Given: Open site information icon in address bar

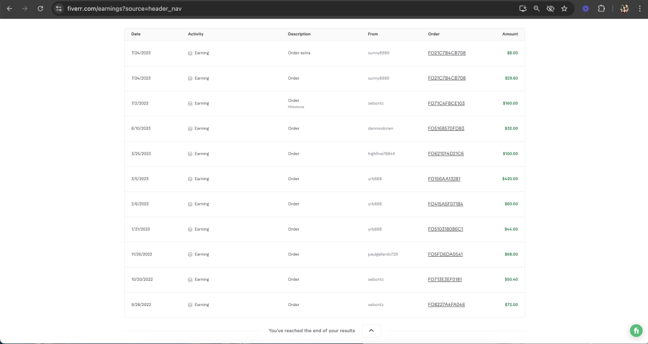Looking at the screenshot, I should [59, 9].
